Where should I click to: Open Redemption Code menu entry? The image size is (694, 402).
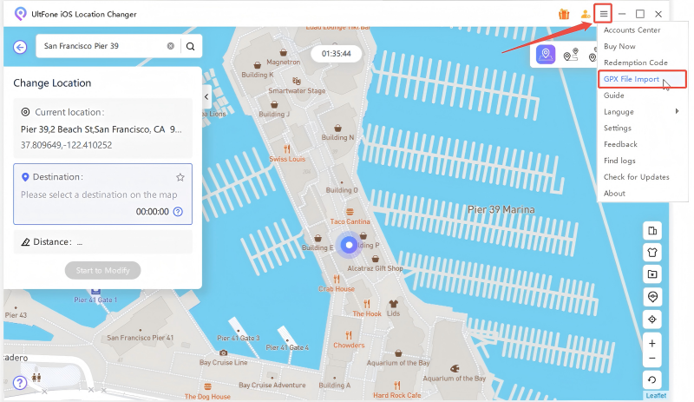636,63
